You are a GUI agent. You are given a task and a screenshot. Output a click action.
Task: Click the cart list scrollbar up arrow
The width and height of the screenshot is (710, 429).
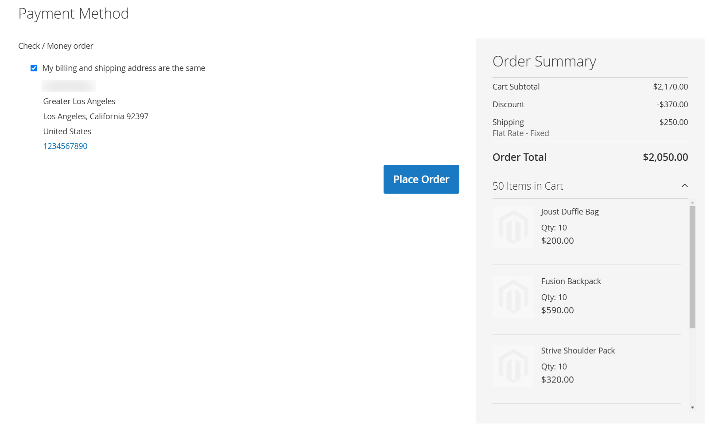click(x=692, y=203)
